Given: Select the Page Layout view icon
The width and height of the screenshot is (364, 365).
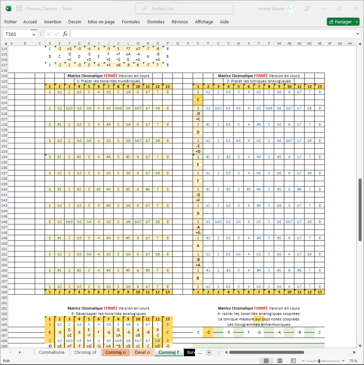Looking at the screenshot, I should click(x=280, y=361).
